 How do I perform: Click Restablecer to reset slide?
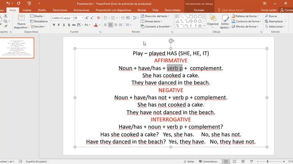[39, 21]
